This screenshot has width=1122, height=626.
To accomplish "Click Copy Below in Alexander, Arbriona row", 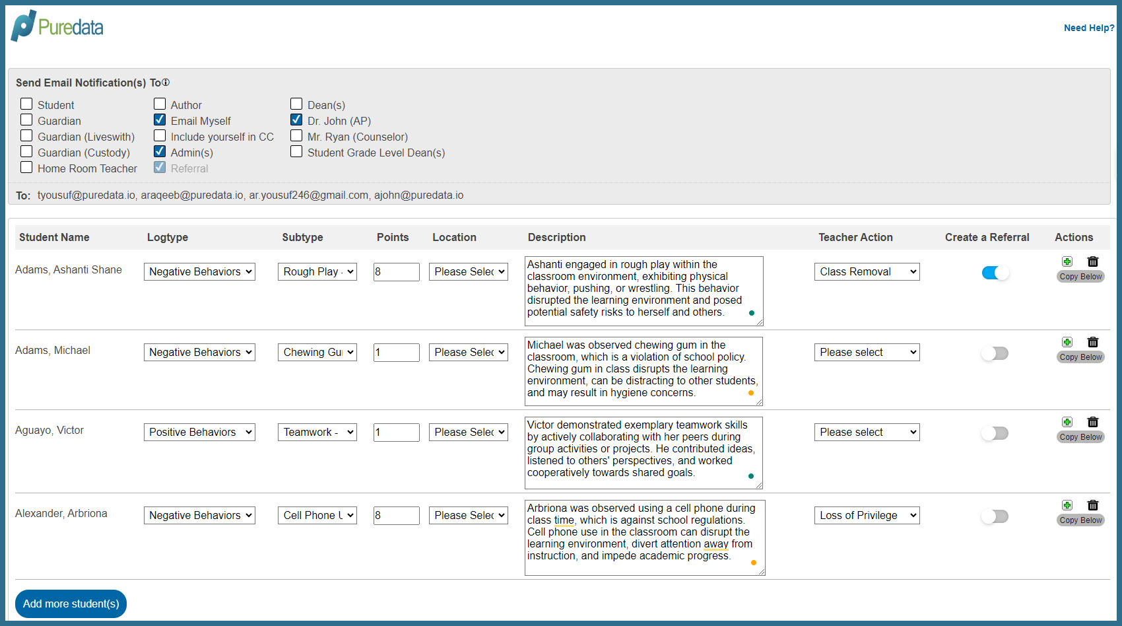I will click(x=1080, y=520).
